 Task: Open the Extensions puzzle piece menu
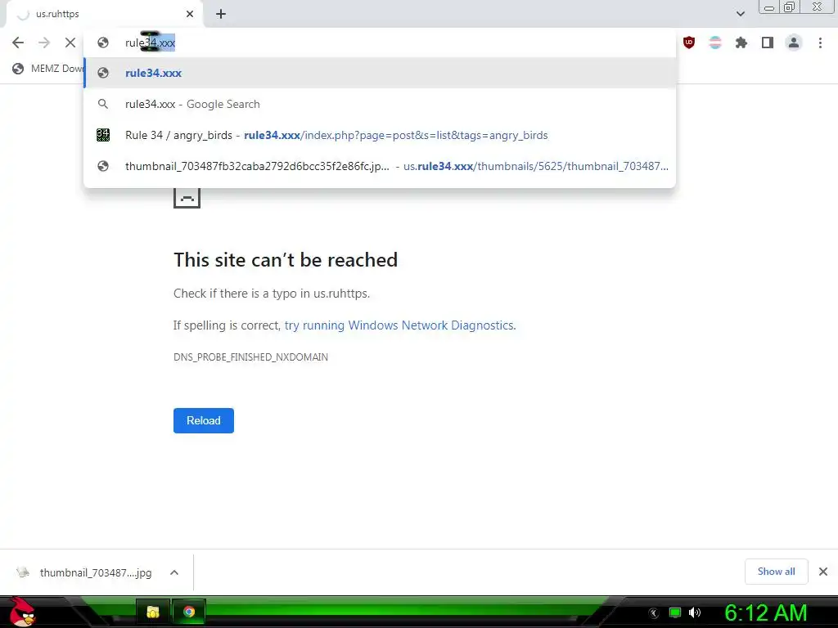tap(741, 43)
